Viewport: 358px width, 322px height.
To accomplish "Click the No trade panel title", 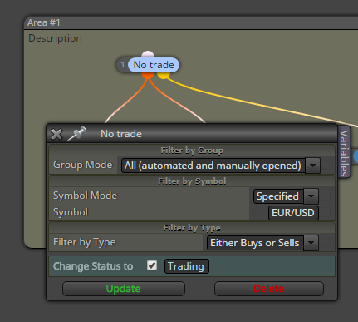I will pyautogui.click(x=121, y=134).
